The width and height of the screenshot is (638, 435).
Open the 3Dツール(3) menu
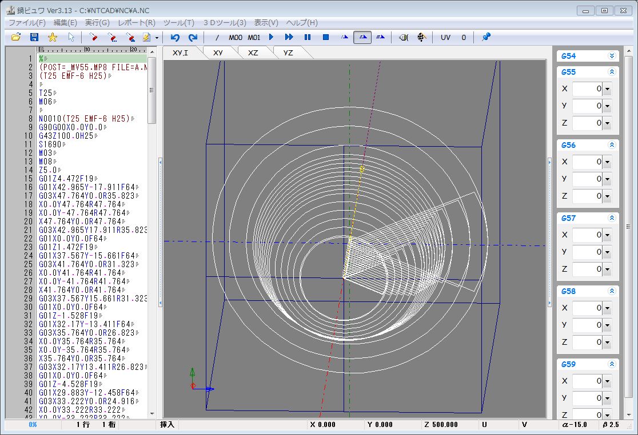(225, 23)
